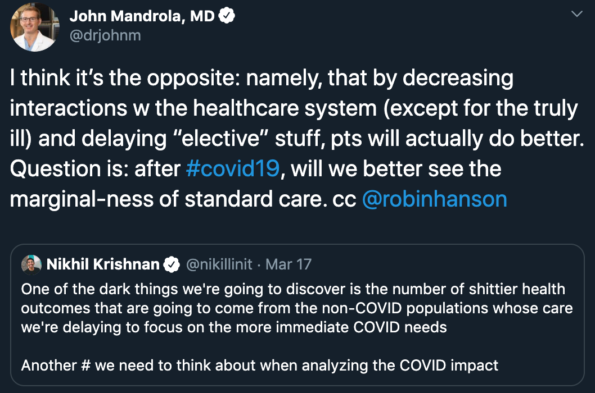
Task: Open the #covid19 hashtag
Action: coord(233,168)
